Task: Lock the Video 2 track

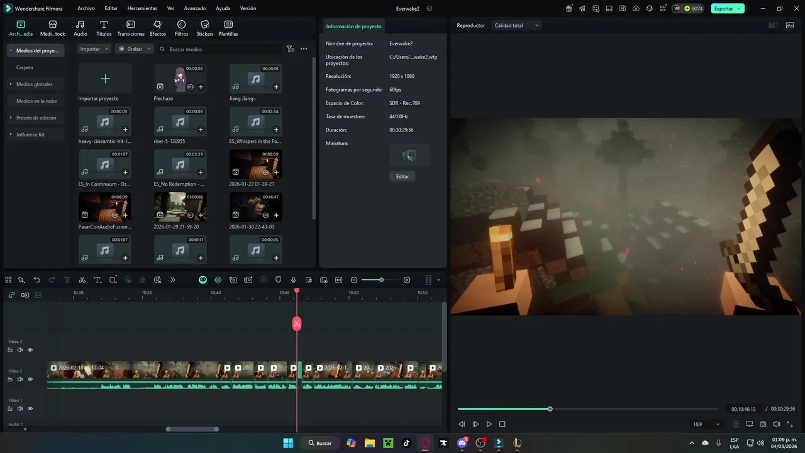Action: coord(10,379)
